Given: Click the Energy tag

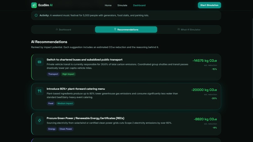Looking at the screenshot, I should pyautogui.click(x=52, y=129).
